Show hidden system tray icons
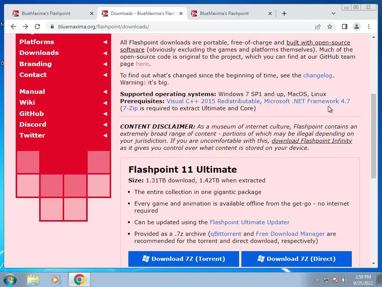 point(317,280)
